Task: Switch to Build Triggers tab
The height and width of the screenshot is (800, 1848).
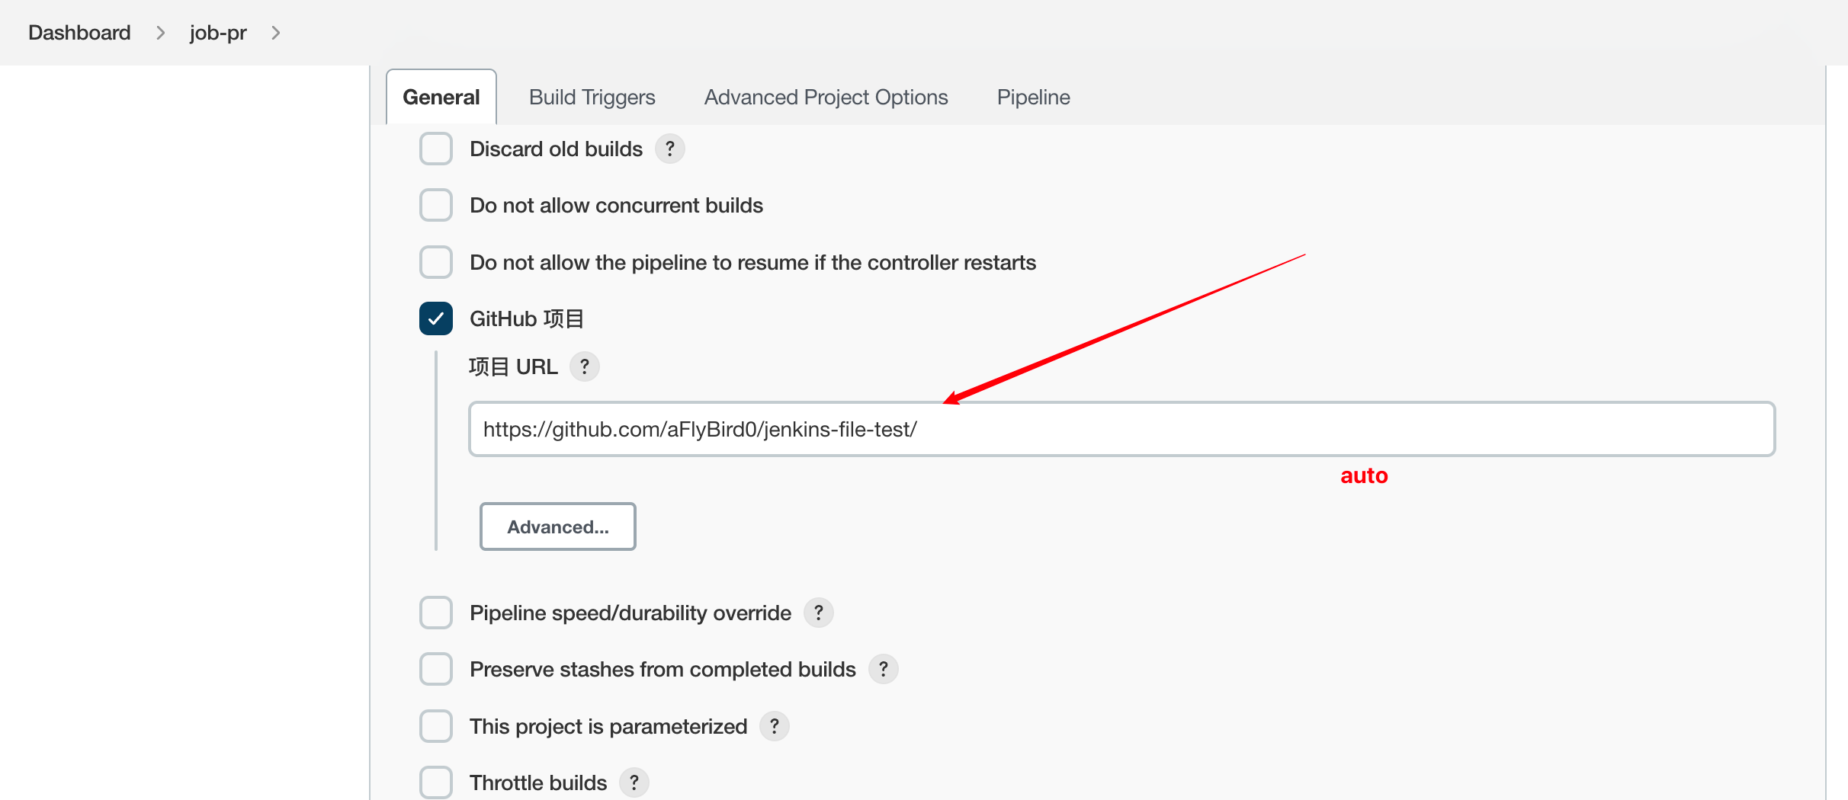Action: tap(592, 98)
